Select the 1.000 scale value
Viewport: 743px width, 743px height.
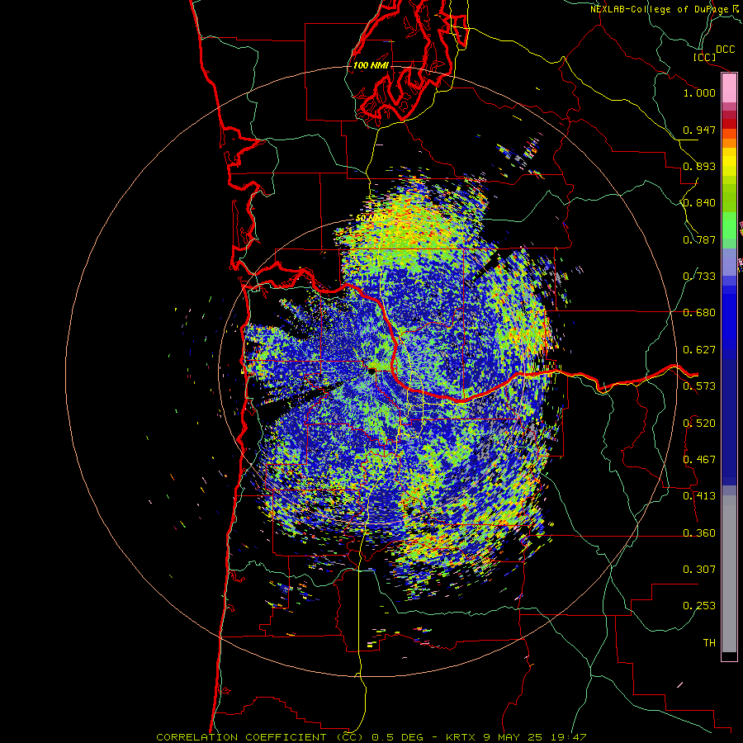[699, 92]
